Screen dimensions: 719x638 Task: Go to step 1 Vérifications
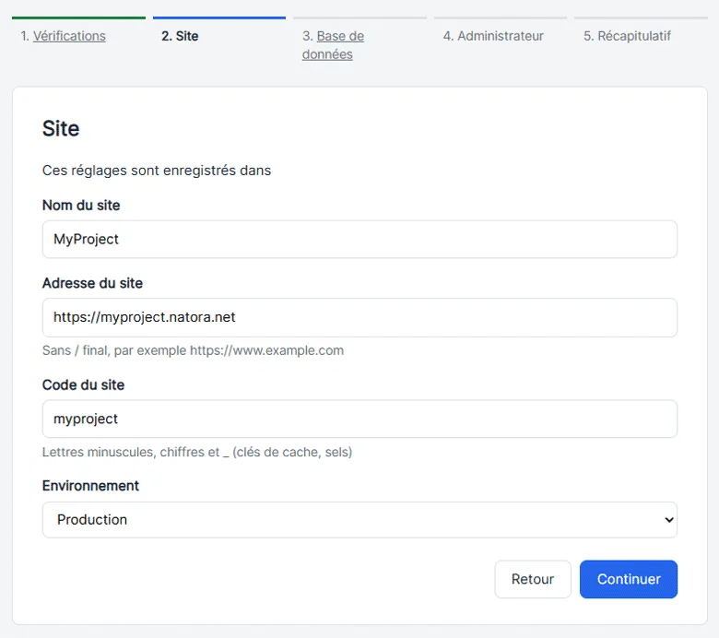tap(69, 36)
